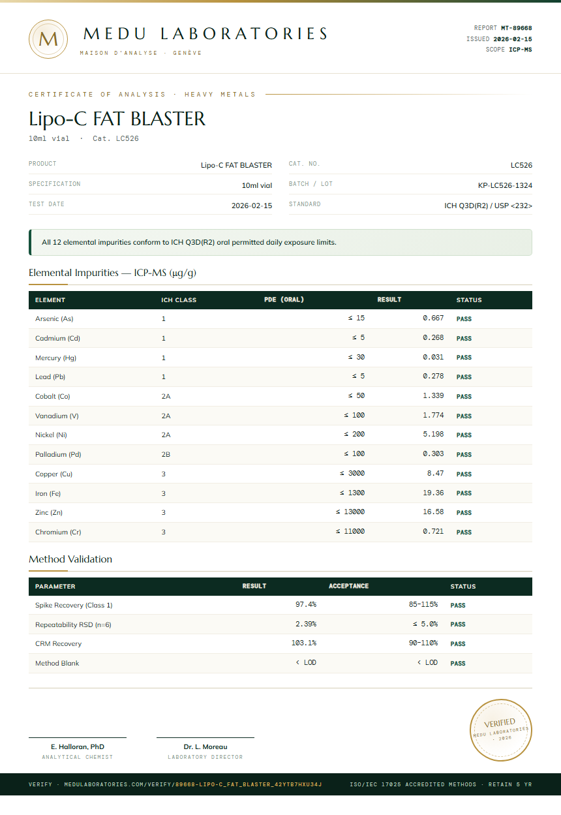This screenshot has width=561, height=815.
Task: Click the Nickel result 5.198
Action: click(433, 435)
